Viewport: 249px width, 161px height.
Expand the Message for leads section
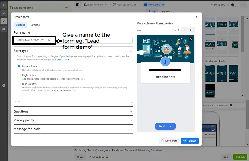tap(73, 129)
